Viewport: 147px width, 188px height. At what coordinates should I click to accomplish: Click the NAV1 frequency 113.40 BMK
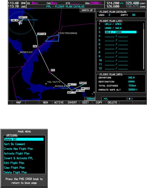pos(17,3)
